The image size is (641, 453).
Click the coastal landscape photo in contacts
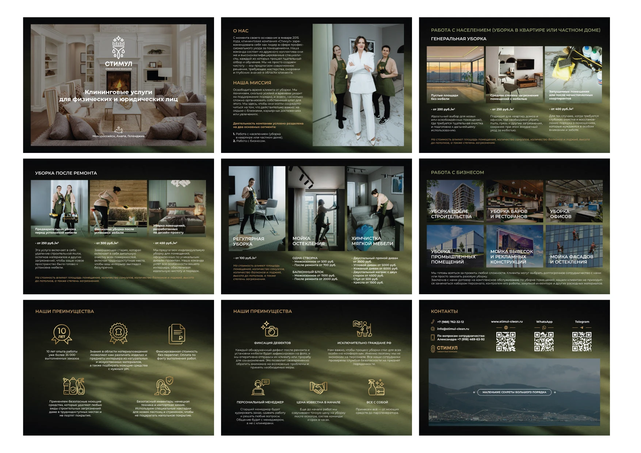pyautogui.click(x=514, y=392)
